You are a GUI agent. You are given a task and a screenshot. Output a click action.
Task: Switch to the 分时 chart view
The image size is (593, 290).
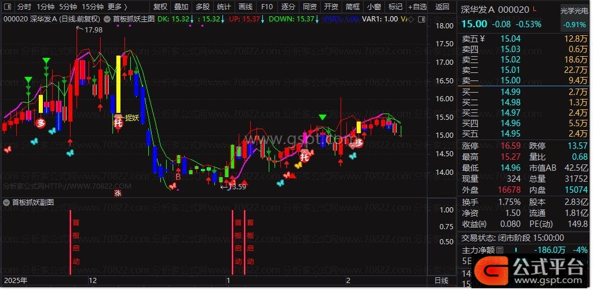(x=24, y=7)
